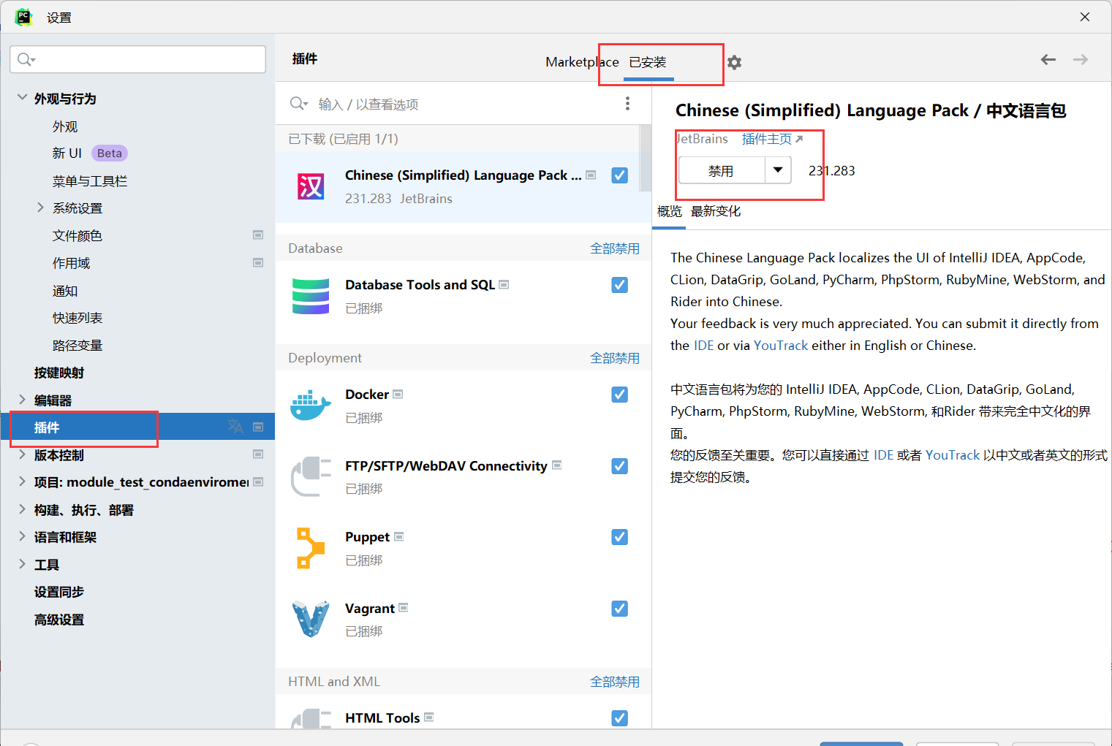Open the plugins gear settings icon
The width and height of the screenshot is (1112, 746).
pyautogui.click(x=734, y=62)
